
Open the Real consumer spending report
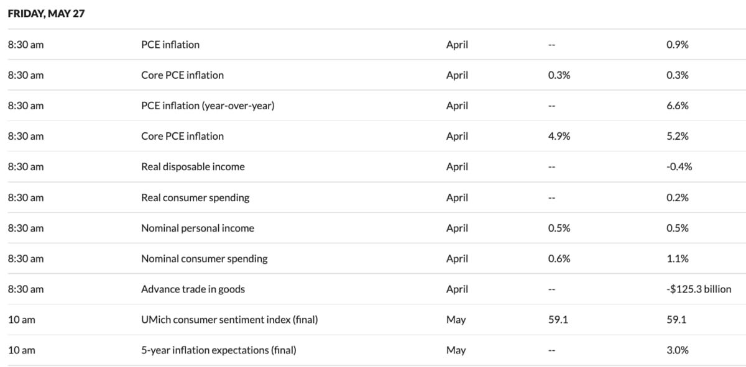tap(195, 197)
